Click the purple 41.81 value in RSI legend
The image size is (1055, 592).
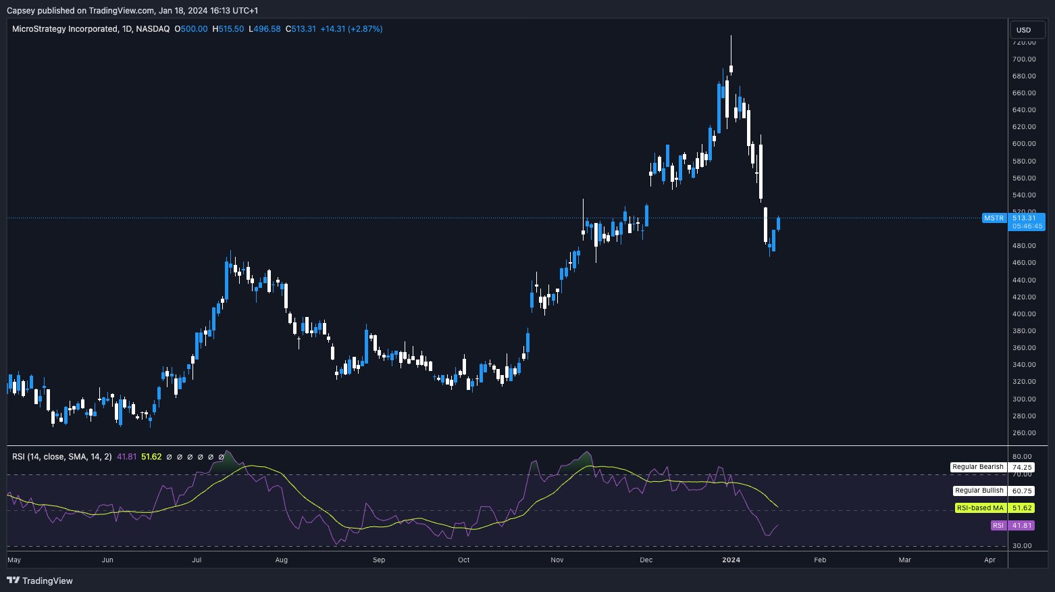coord(127,457)
